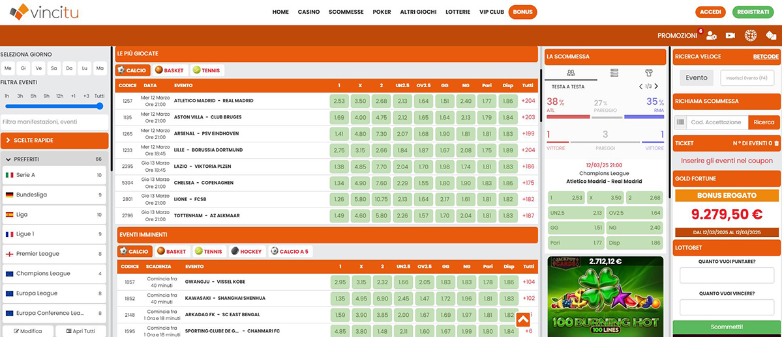Open the Casino menu
The height and width of the screenshot is (337, 782).
click(x=308, y=12)
